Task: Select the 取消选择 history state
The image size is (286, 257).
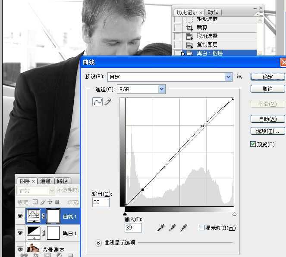Action: (219, 37)
